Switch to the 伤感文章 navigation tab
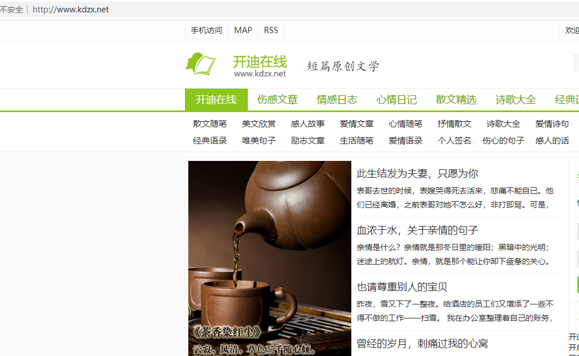 click(277, 99)
